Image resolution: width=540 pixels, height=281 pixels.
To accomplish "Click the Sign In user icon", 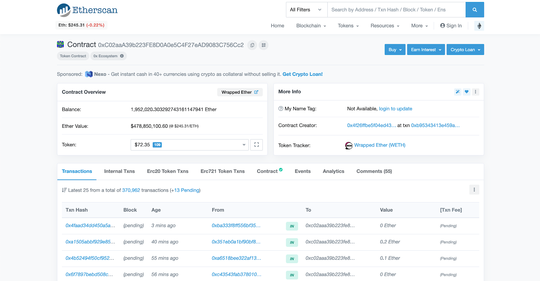I will [442, 26].
